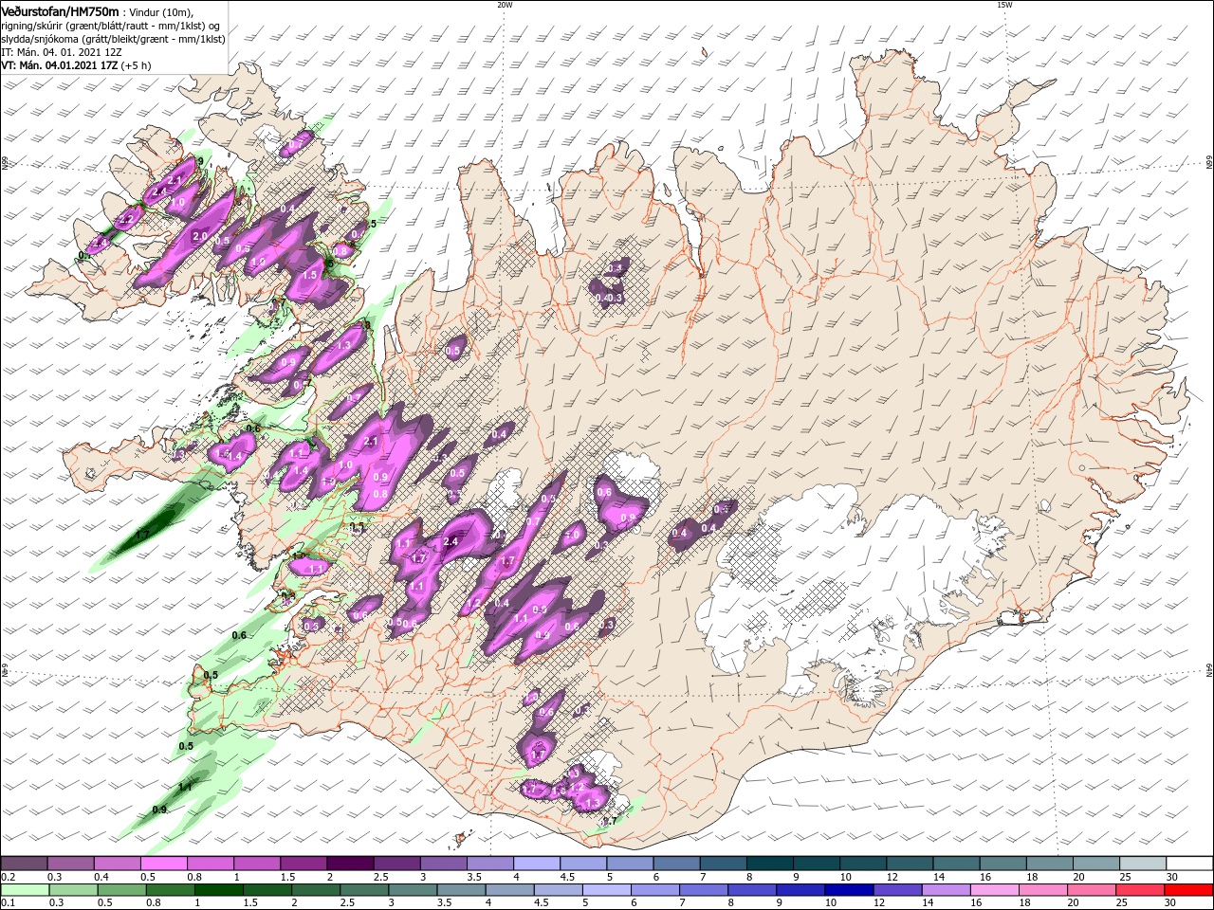This screenshot has width=1214, height=910.
Task: Click the Veðurstofan/HM750m title text
Action: coord(61,10)
